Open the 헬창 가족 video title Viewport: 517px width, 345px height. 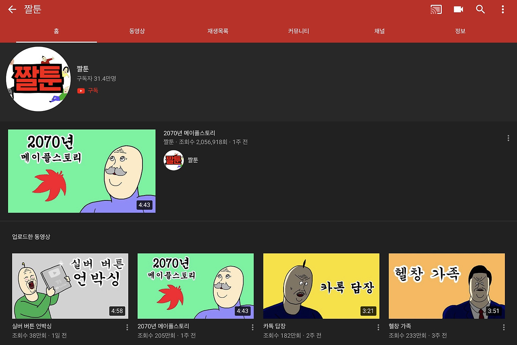[x=400, y=326]
